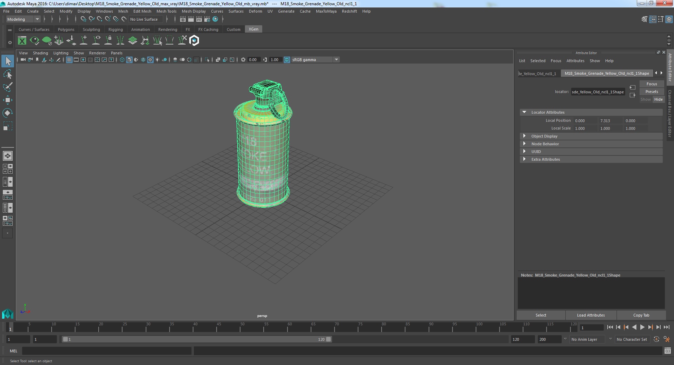Image resolution: width=674 pixels, height=365 pixels.
Task: Open the sRGB gamma view transform dropdown
Action: point(315,60)
